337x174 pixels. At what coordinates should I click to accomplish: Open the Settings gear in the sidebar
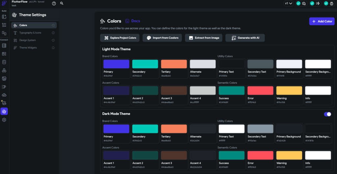pos(4,120)
